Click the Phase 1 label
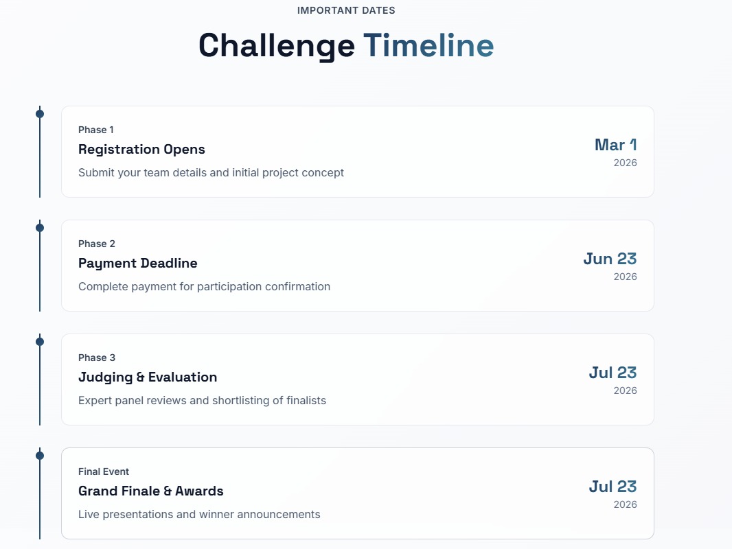 tap(96, 130)
